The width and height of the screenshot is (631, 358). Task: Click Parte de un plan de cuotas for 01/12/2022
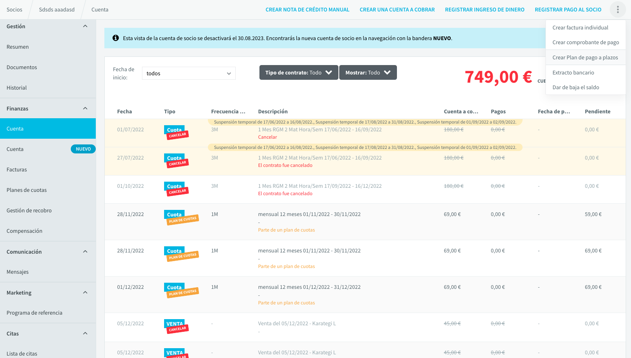point(286,303)
